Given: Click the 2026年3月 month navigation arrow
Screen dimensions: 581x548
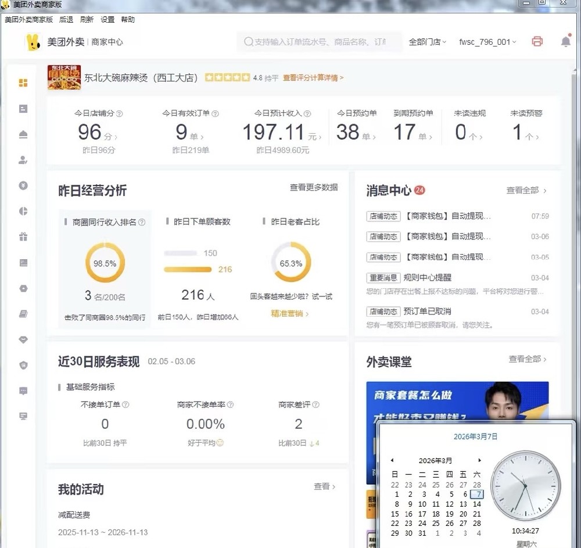Looking at the screenshot, I should pyautogui.click(x=479, y=460).
